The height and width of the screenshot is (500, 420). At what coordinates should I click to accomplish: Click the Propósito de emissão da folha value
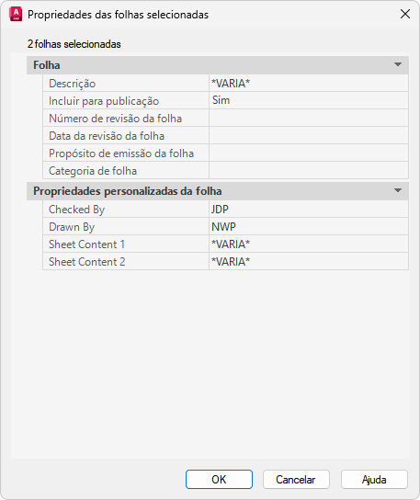309,153
